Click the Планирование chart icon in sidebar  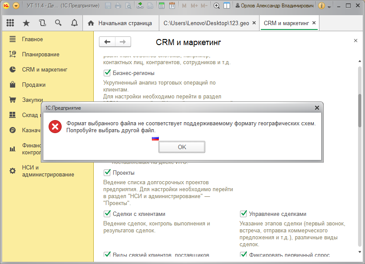pyautogui.click(x=13, y=54)
